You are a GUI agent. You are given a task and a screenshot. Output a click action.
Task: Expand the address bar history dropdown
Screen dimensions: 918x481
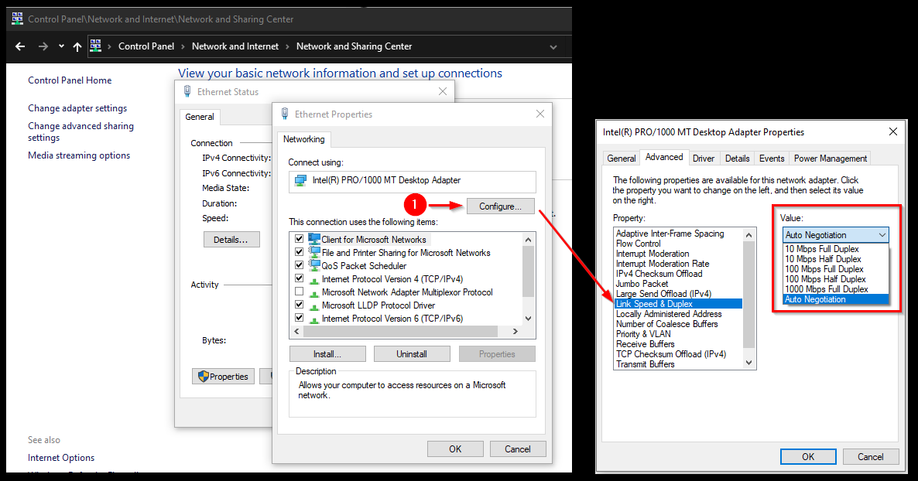click(x=553, y=47)
